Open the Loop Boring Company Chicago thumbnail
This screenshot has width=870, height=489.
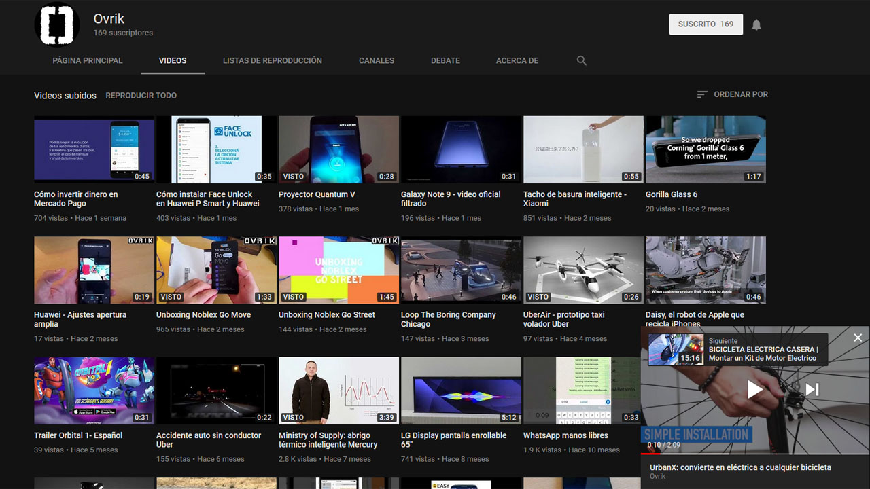tap(461, 270)
